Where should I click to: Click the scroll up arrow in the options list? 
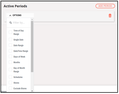pyautogui.click(x=32, y=20)
